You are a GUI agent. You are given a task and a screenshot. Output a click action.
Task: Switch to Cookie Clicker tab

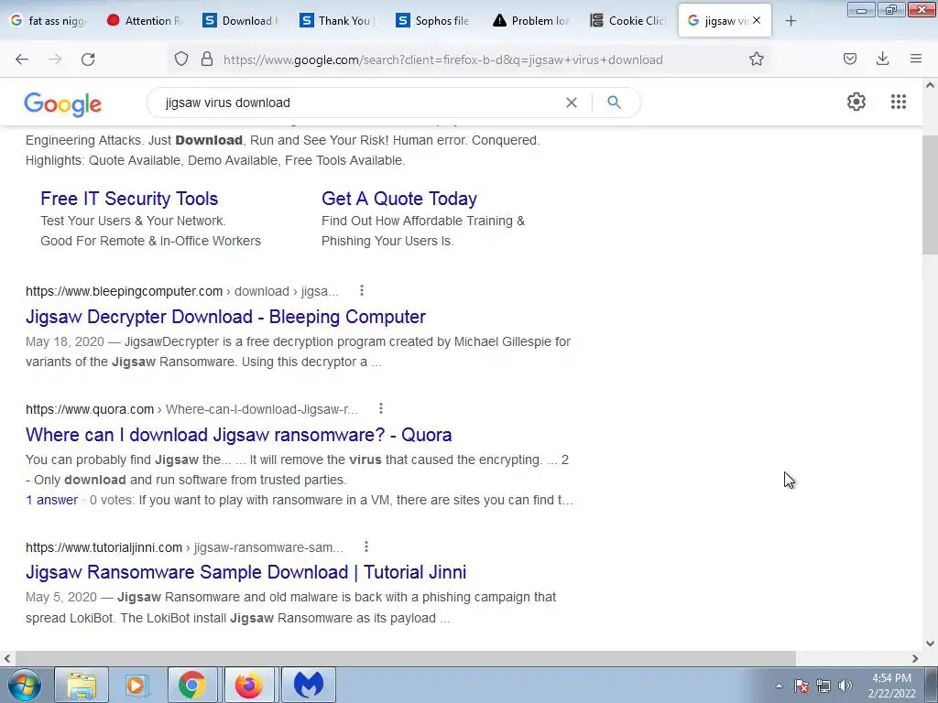pyautogui.click(x=628, y=21)
